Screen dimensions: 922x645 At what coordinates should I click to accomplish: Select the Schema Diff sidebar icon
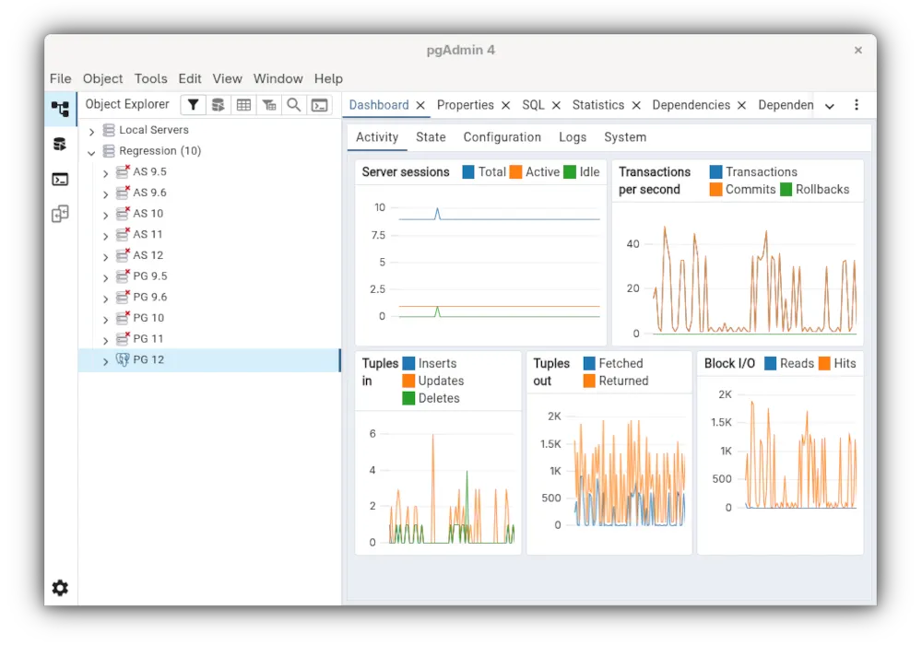coord(60,215)
